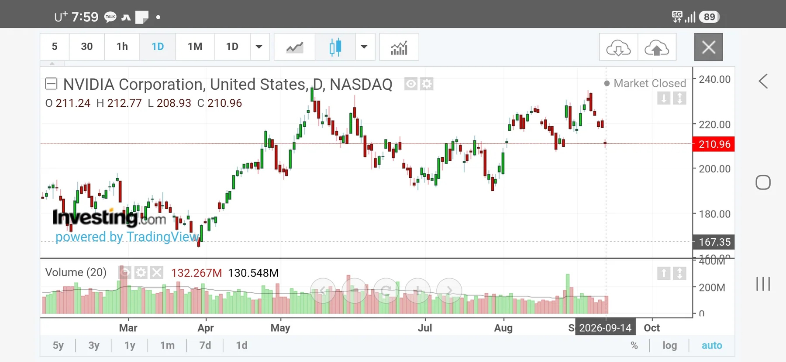The height and width of the screenshot is (362, 786).
Task: Close the chart with the X button
Action: click(x=708, y=47)
